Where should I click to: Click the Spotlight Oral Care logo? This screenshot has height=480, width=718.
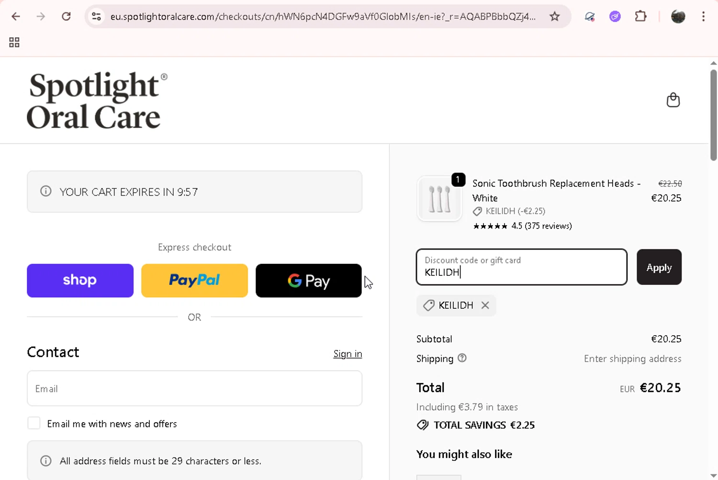coord(97,100)
